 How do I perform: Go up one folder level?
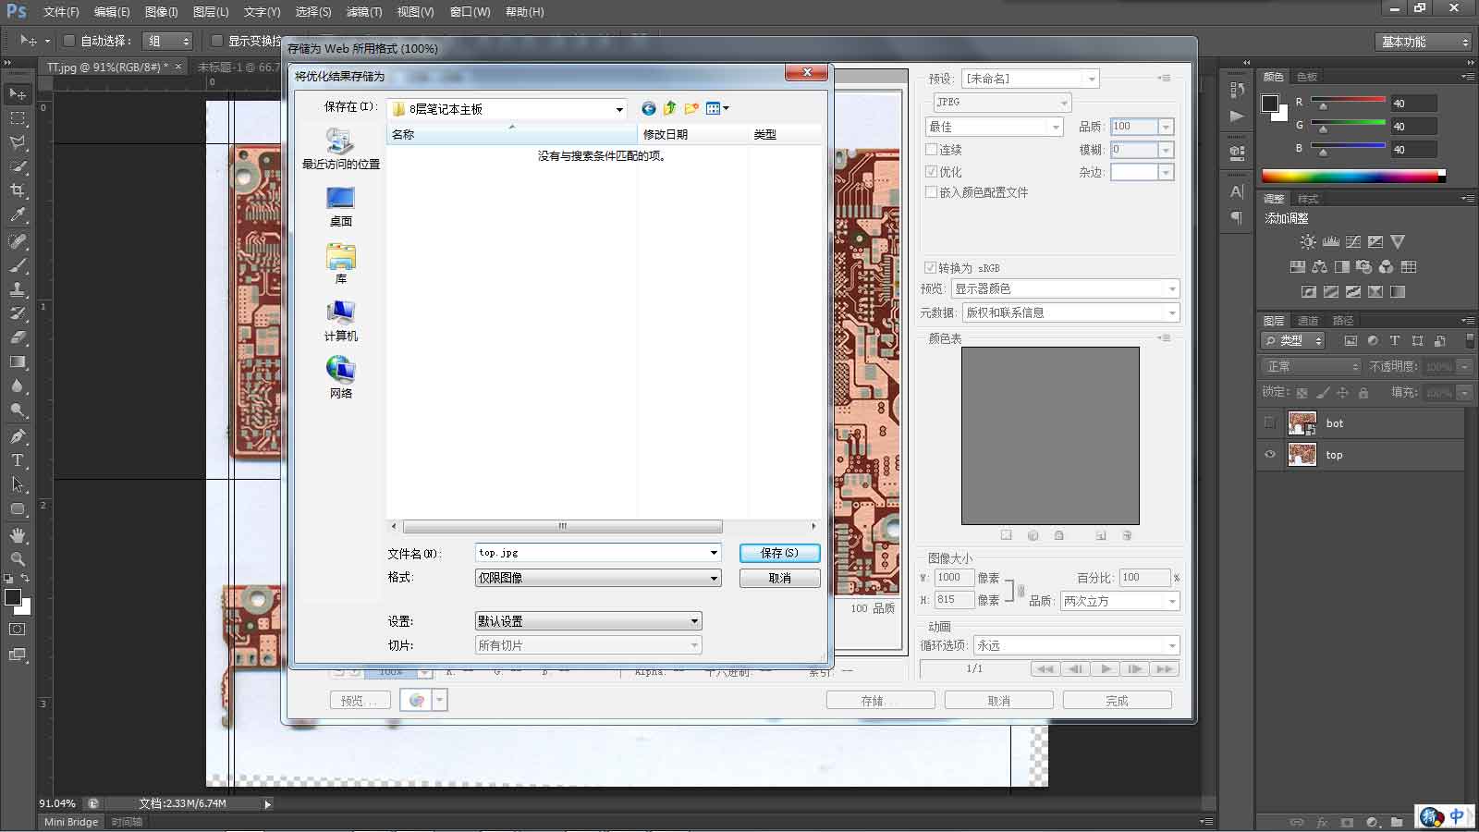pos(670,109)
